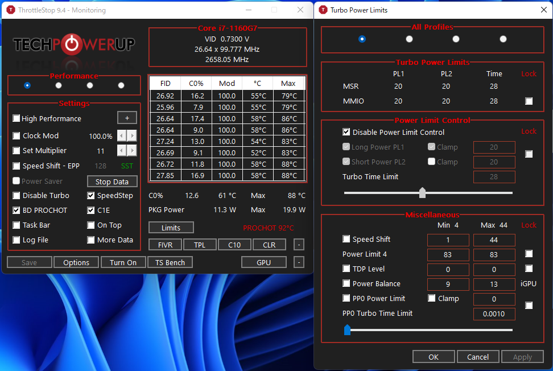Open the Limits window

(171, 228)
